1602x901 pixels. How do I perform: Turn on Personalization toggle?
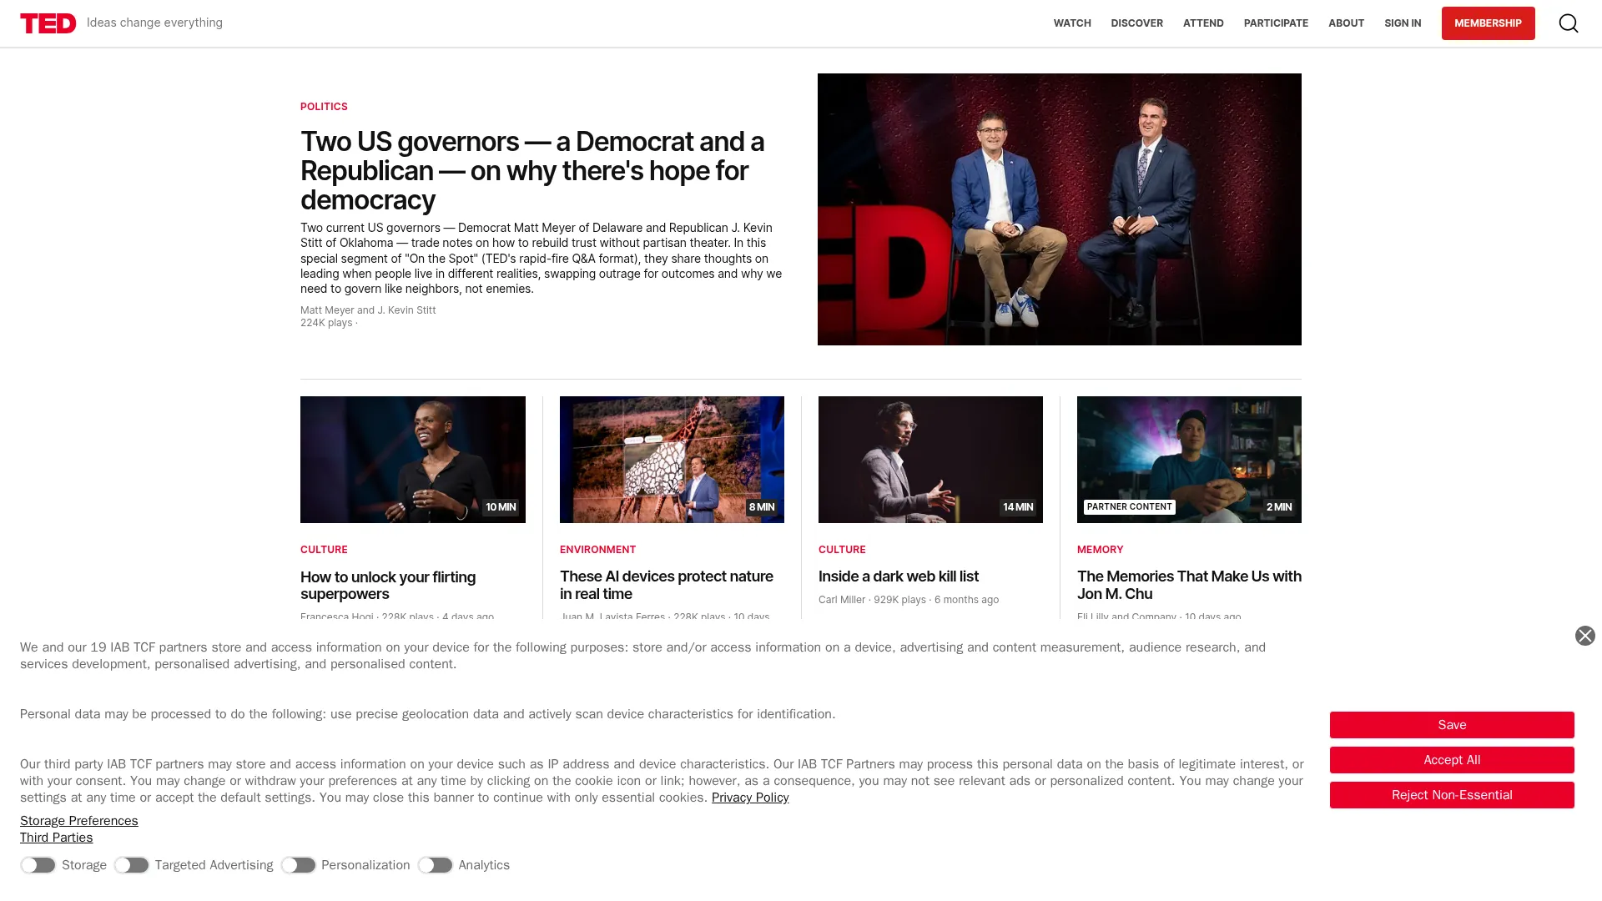299,865
